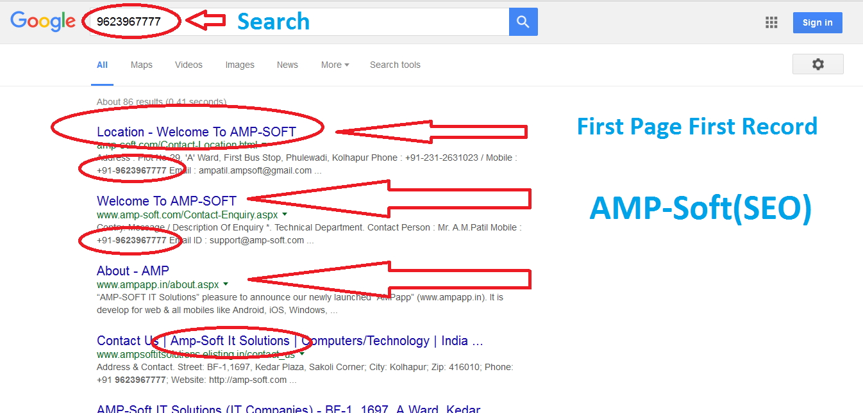The image size is (863, 413).
Task: Select the All results tab
Action: pyautogui.click(x=102, y=65)
